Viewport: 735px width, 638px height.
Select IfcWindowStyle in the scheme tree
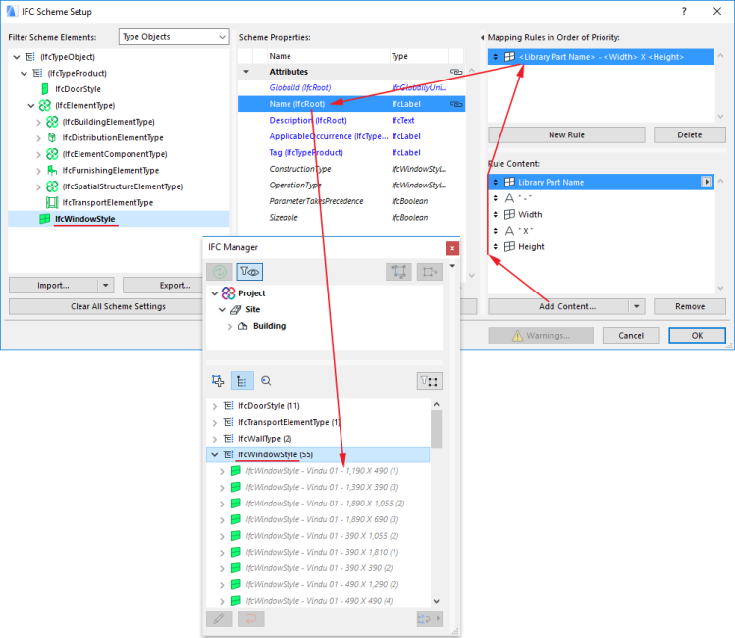pos(84,219)
